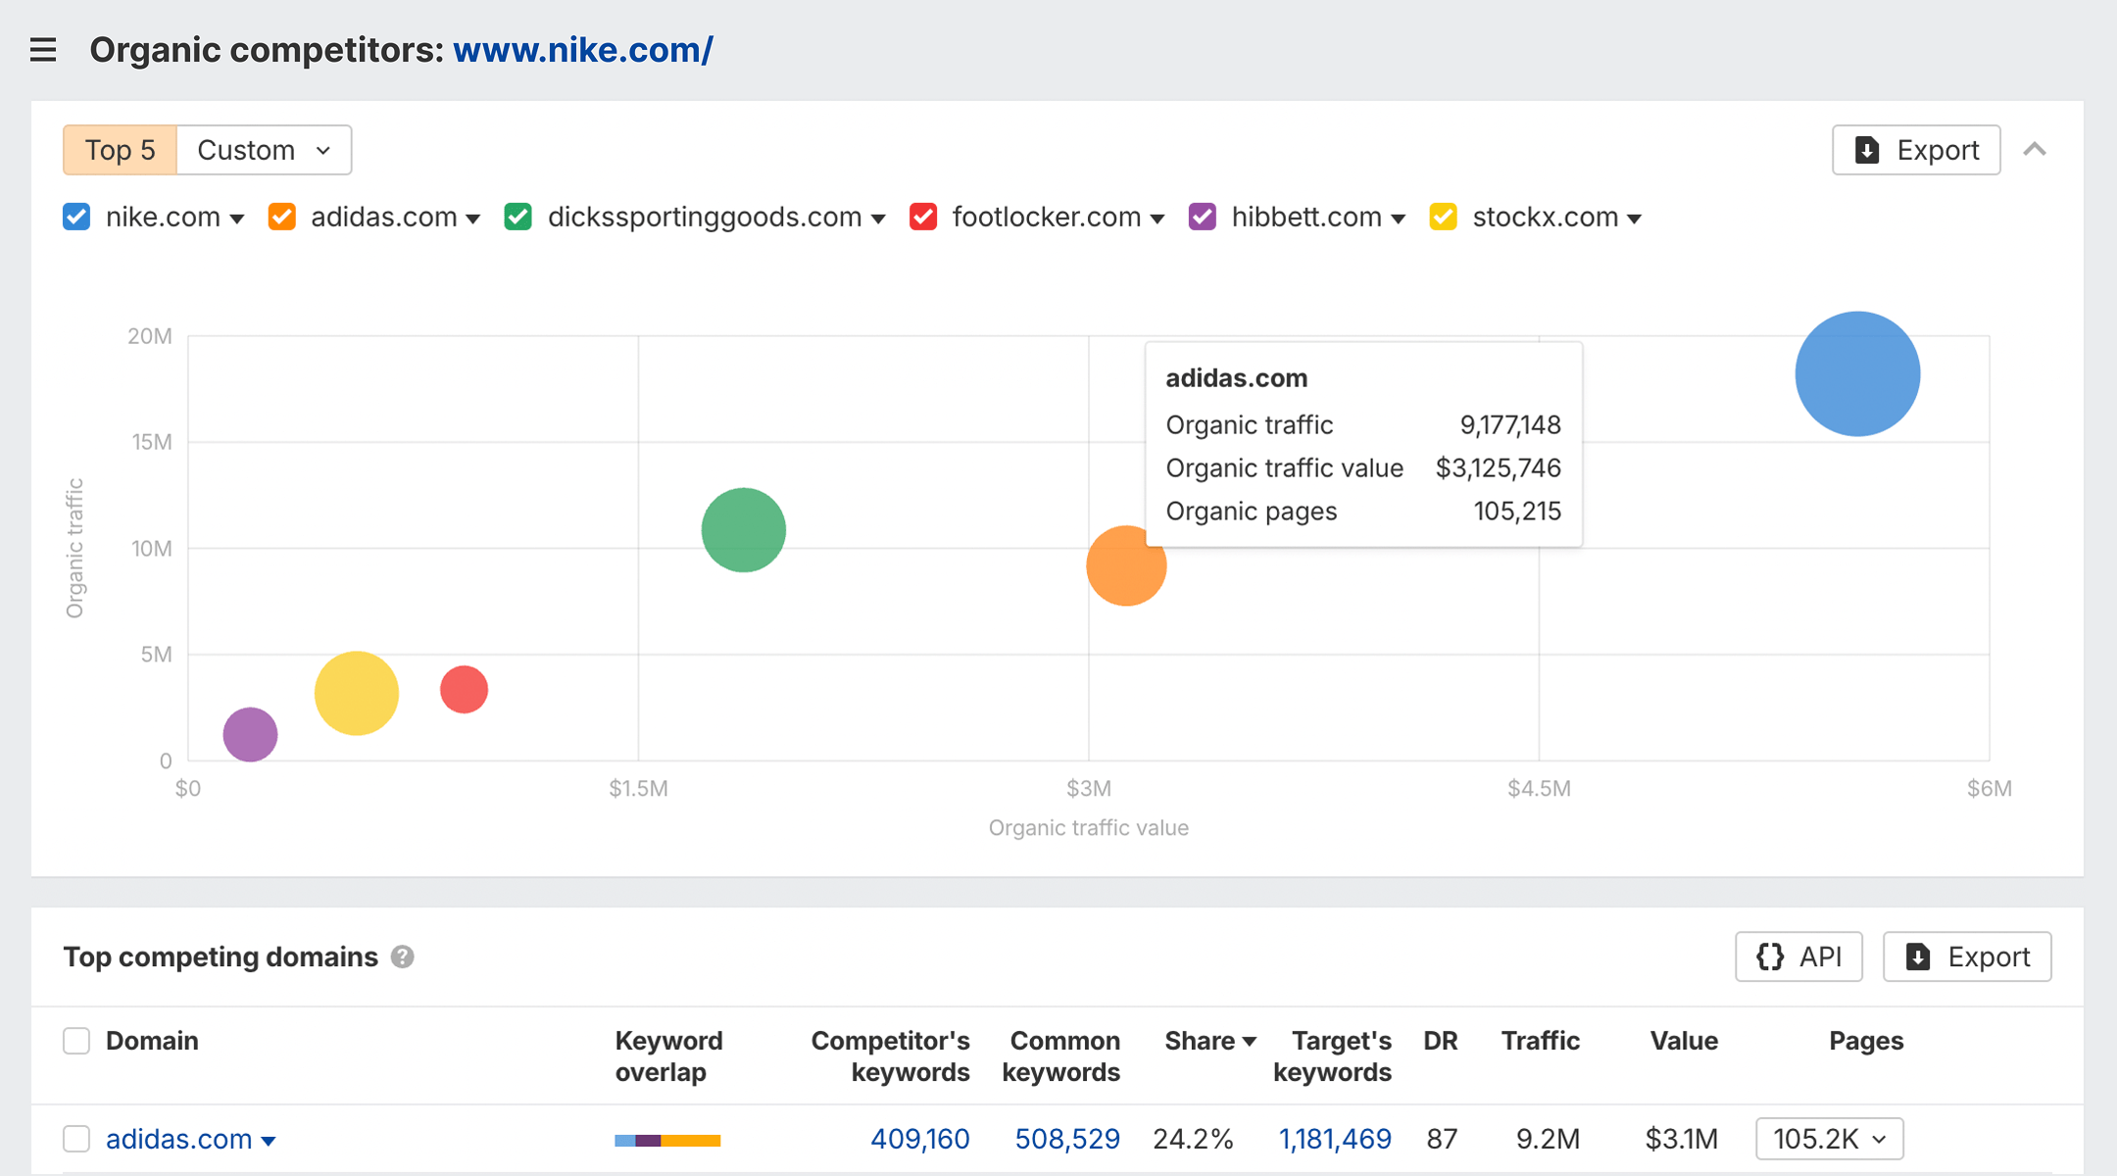Check the adidas.com row checkbox
The height and width of the screenshot is (1176, 2117).
[76, 1139]
